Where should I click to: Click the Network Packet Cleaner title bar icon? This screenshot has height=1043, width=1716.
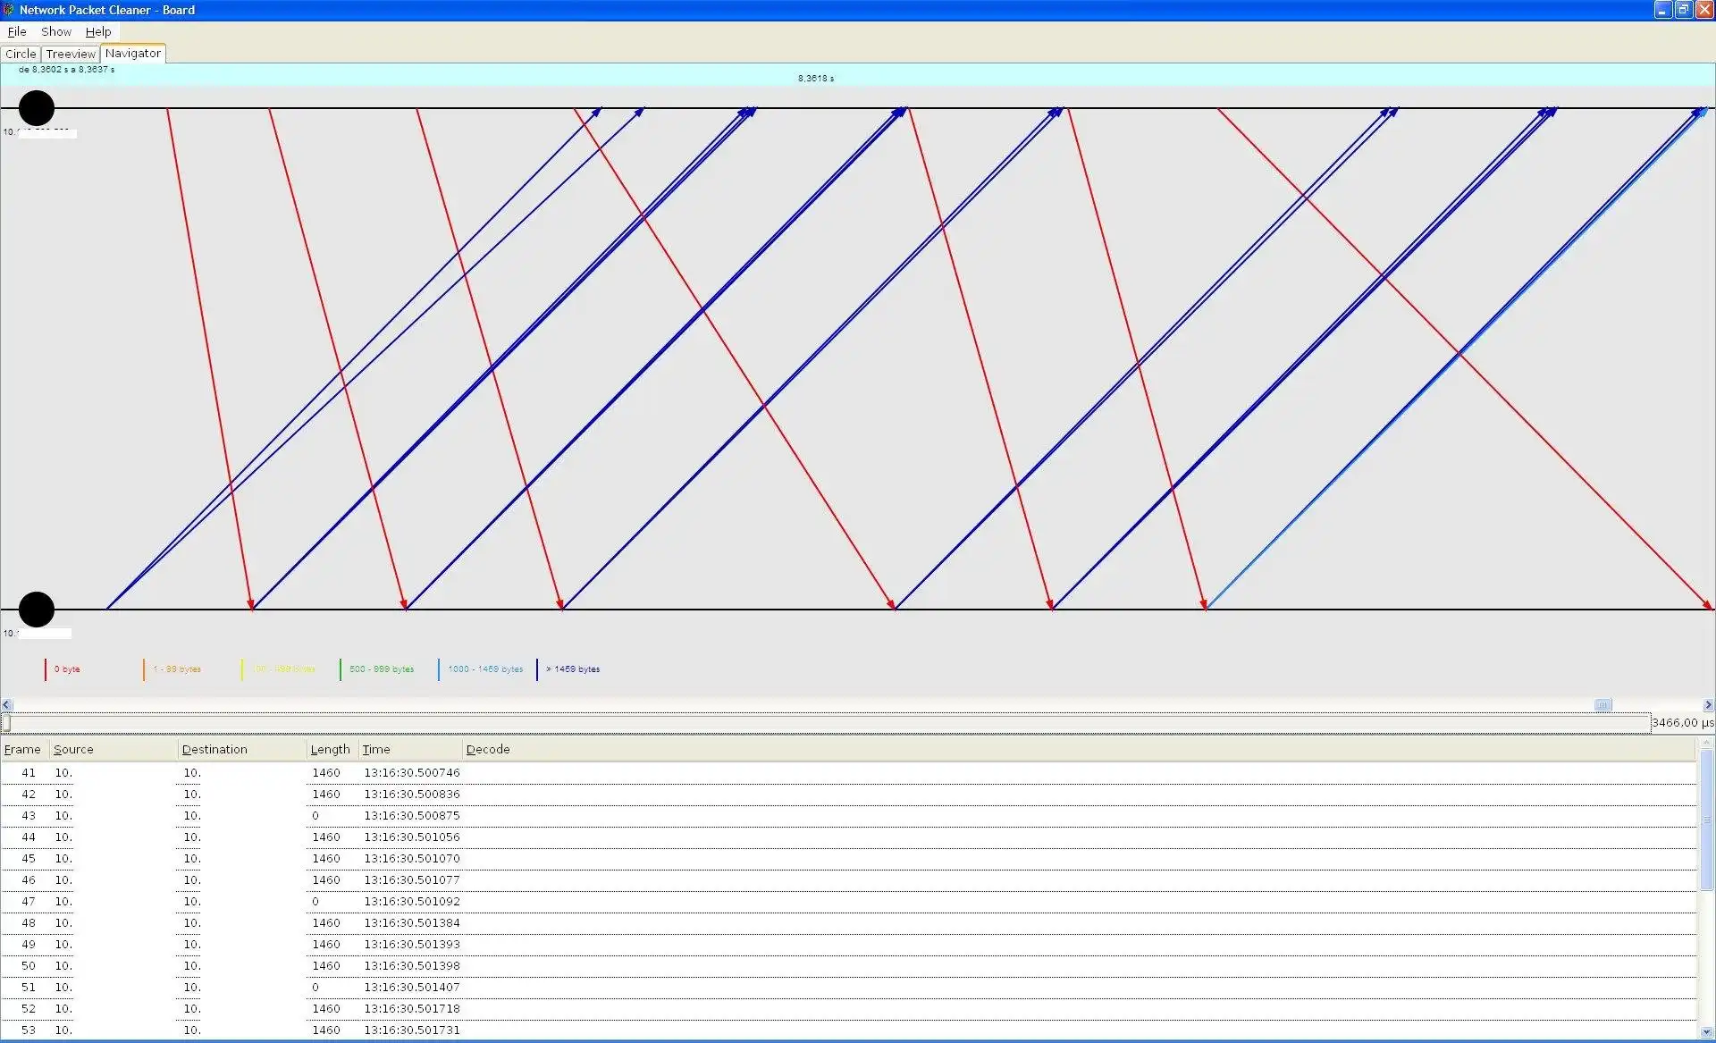(x=9, y=10)
